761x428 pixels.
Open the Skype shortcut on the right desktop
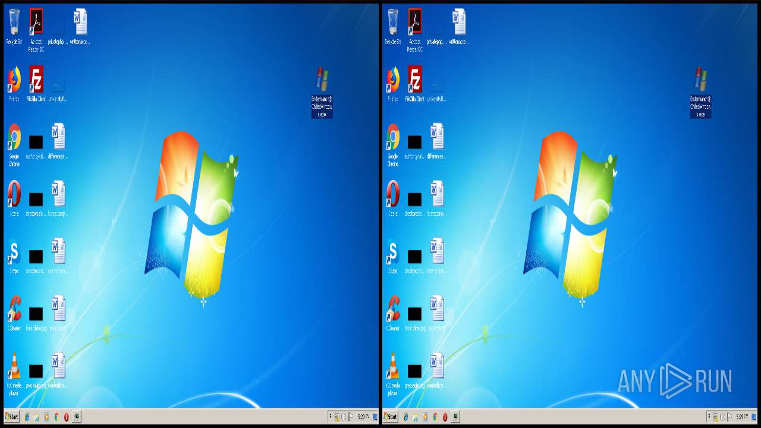393,256
